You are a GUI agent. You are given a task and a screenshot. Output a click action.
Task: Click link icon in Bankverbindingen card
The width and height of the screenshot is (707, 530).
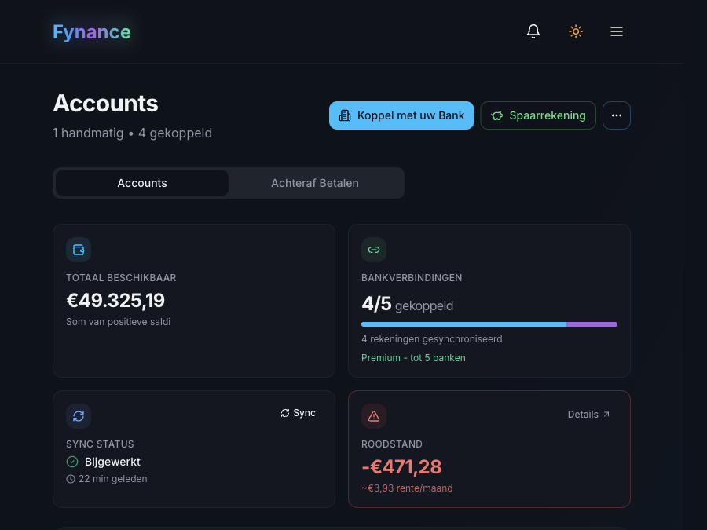pos(374,250)
